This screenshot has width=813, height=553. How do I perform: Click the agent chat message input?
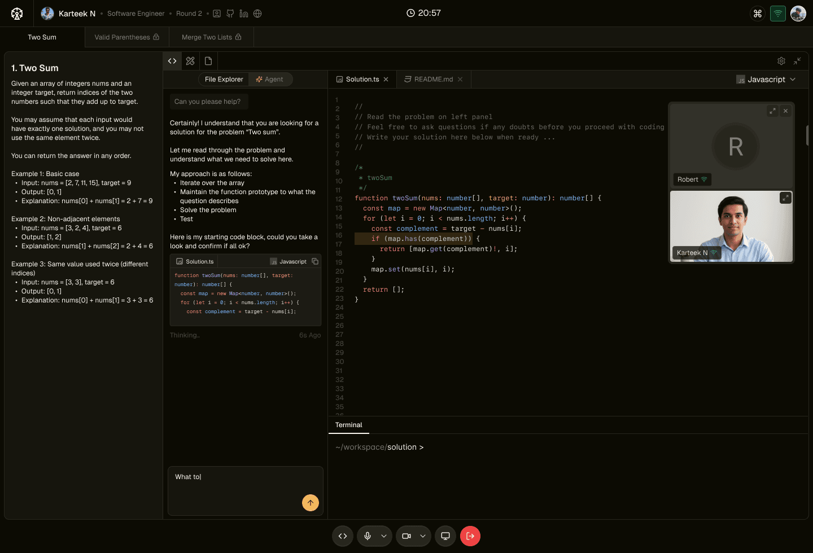click(237, 482)
